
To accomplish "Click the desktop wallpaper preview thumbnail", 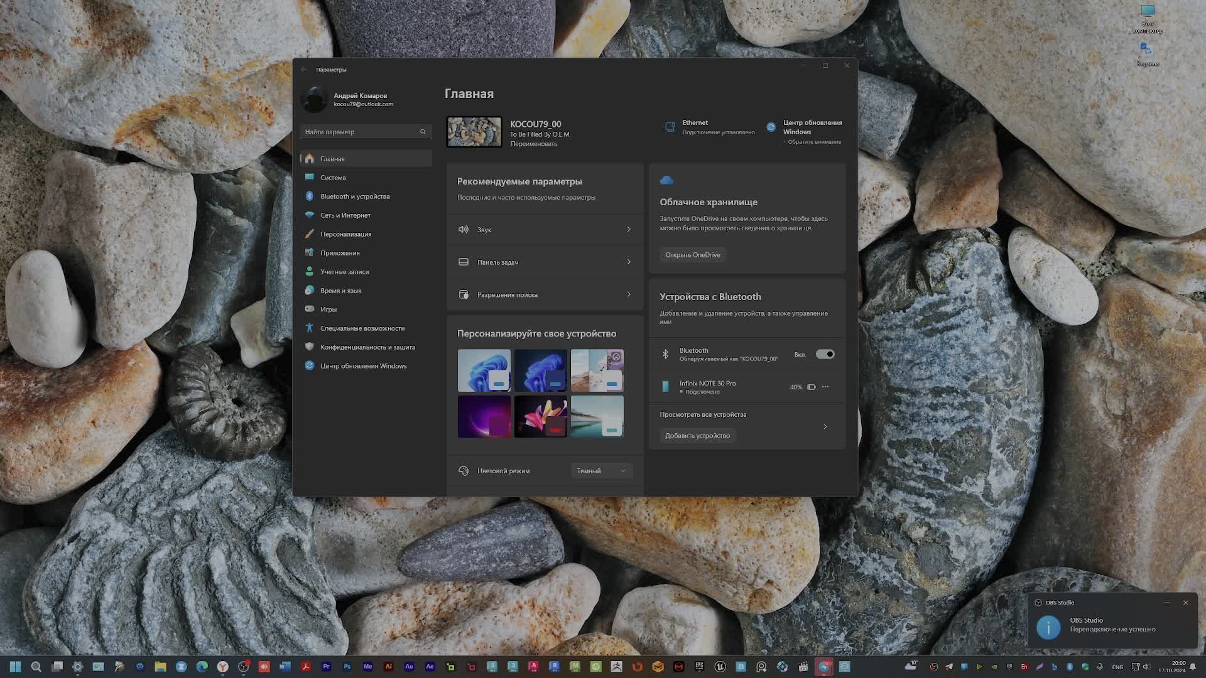I will (x=474, y=132).
